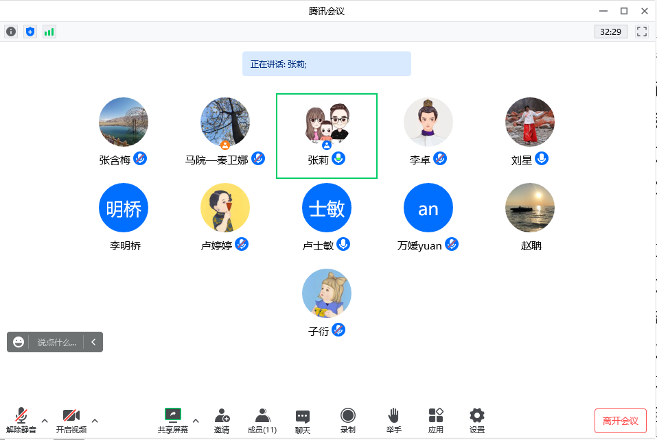Open the 聊天 chat panel
Viewport: 657px width, 440px height.
coord(303,419)
